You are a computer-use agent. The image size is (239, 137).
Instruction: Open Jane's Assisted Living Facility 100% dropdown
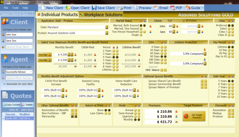(99, 96)
